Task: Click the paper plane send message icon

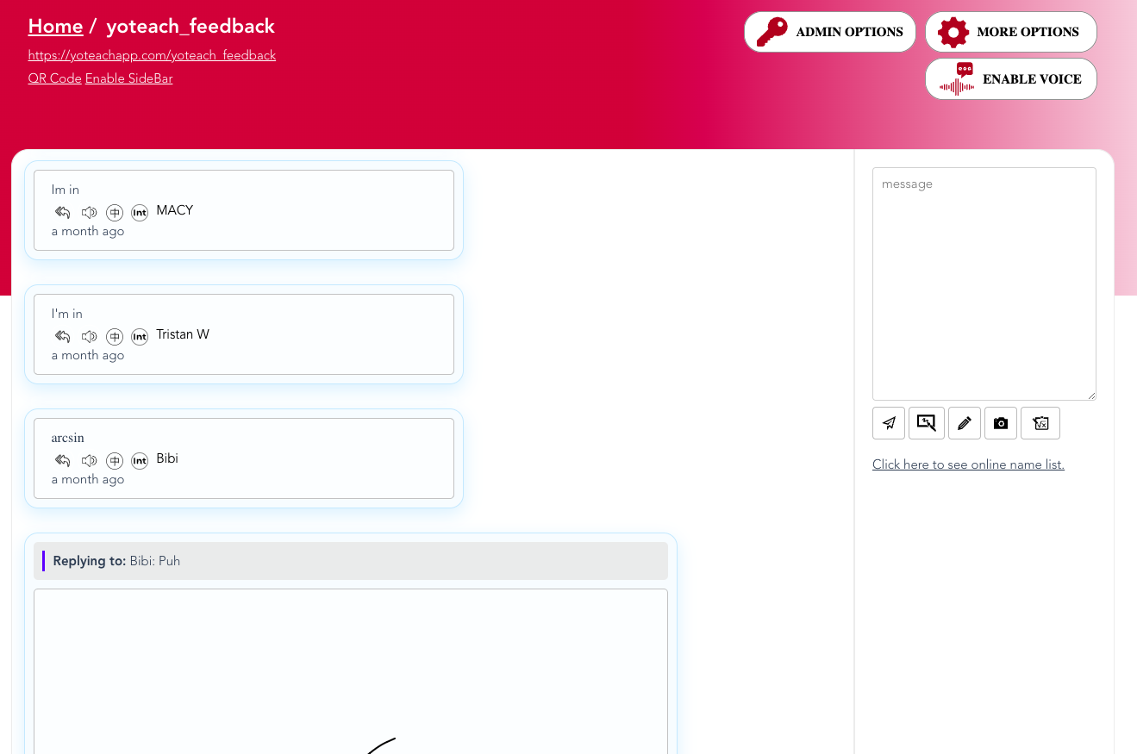Action: click(889, 423)
